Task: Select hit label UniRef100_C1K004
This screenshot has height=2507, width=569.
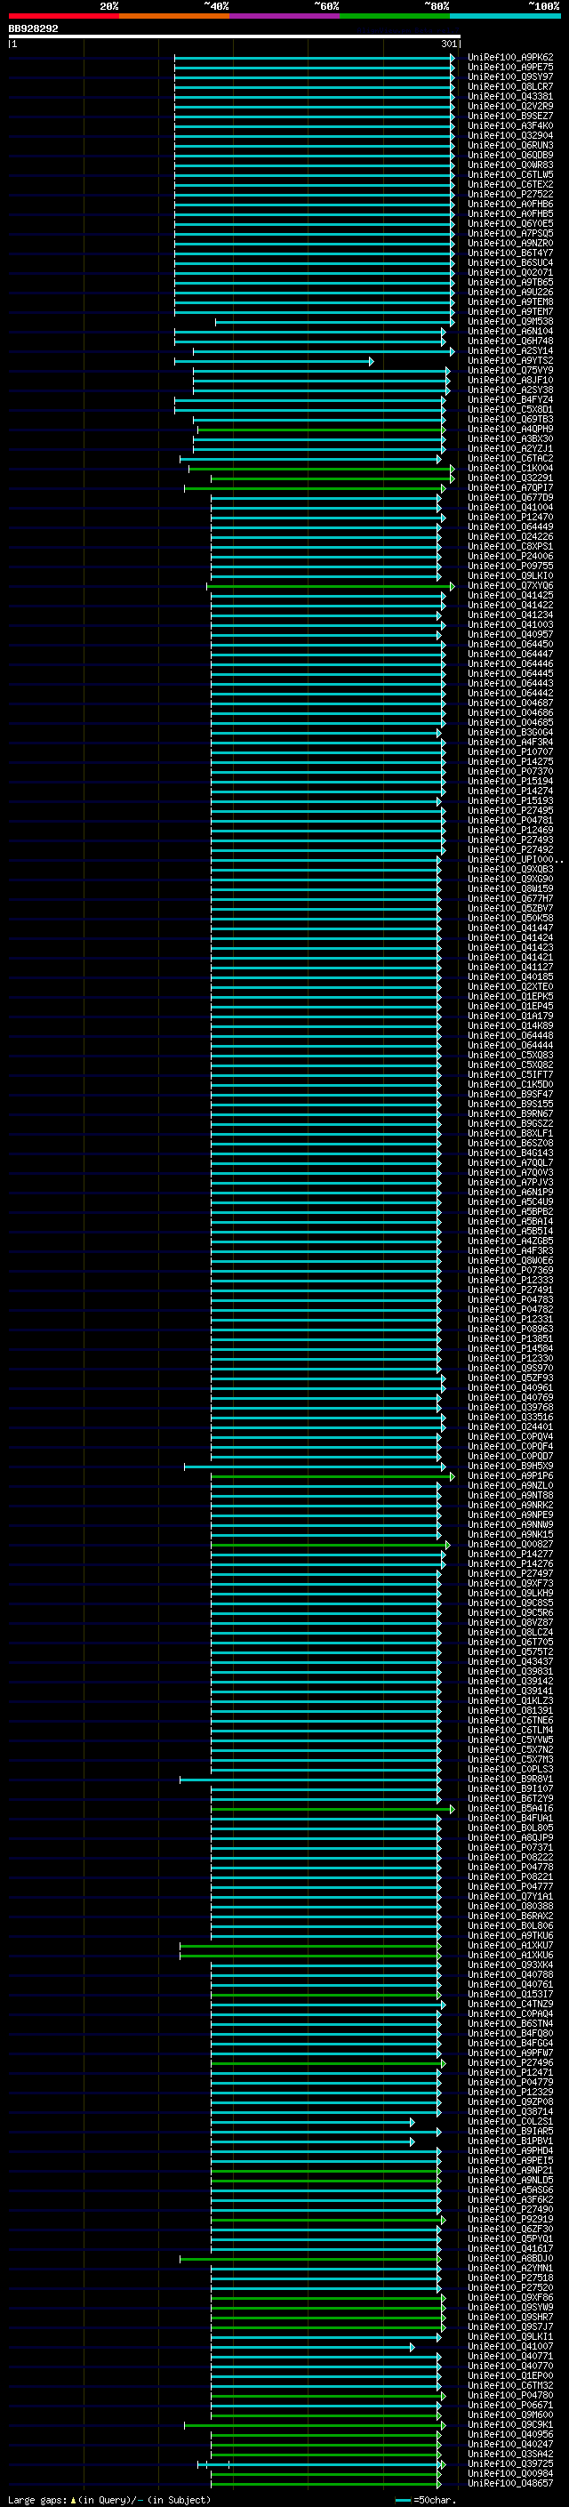Action: pos(510,468)
